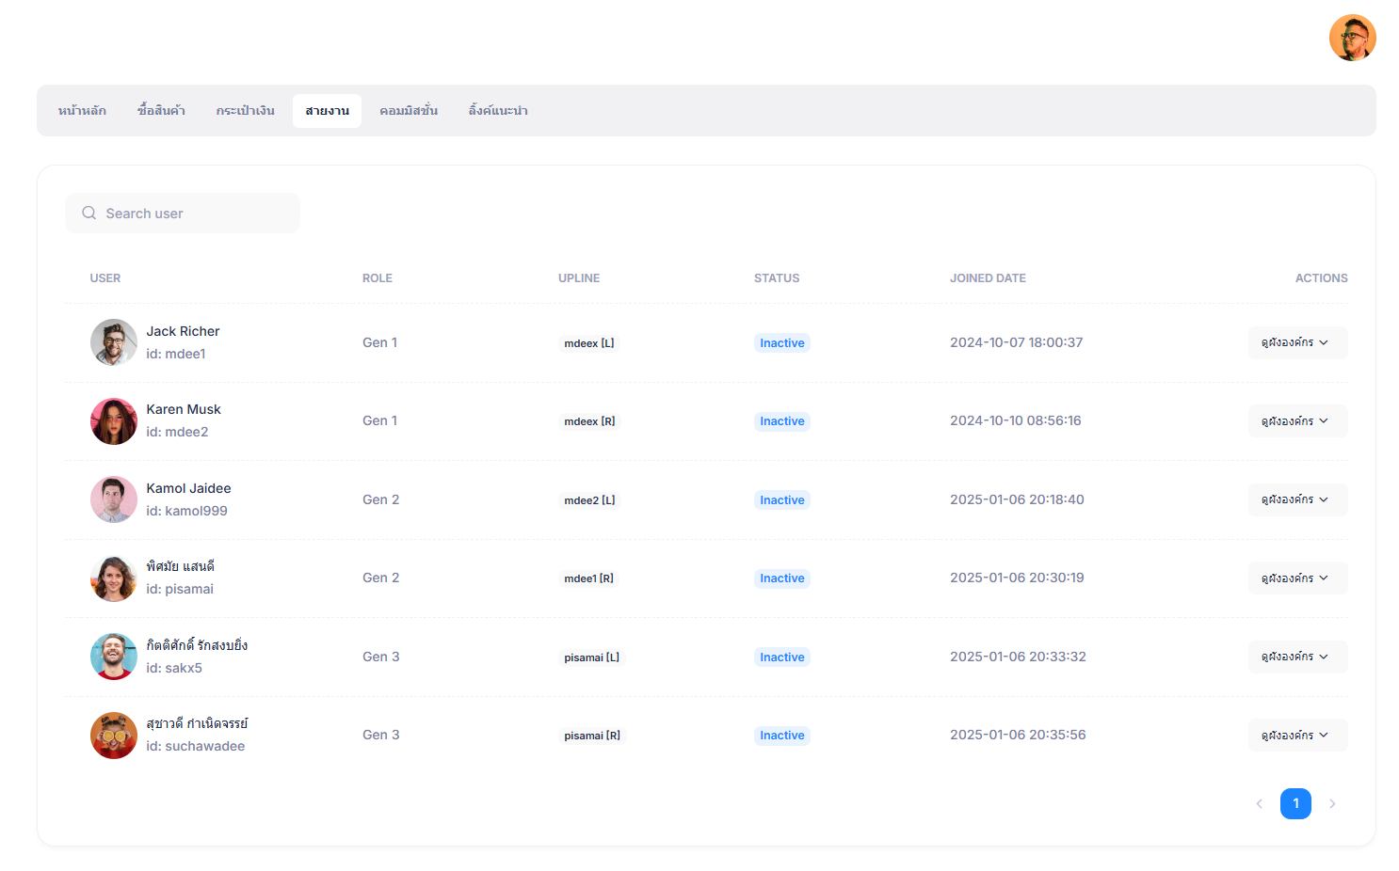The height and width of the screenshot is (871, 1399).
Task: Expand actions dropdown for Jack Richer
Action: pyautogui.click(x=1297, y=342)
